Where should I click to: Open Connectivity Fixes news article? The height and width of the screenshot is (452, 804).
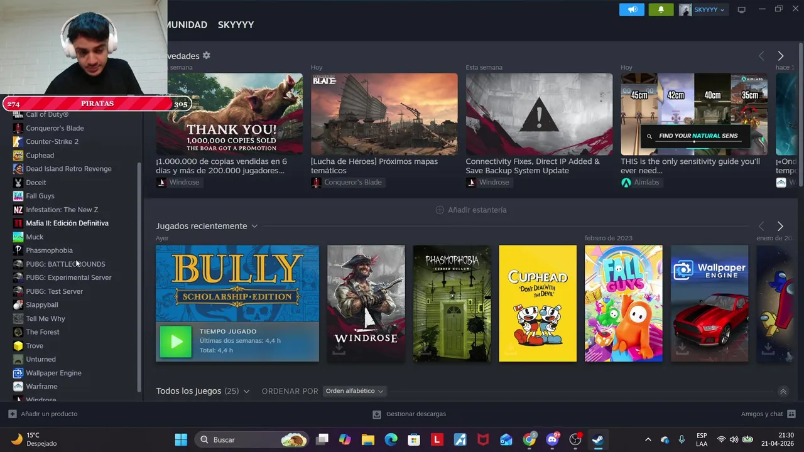pos(539,114)
